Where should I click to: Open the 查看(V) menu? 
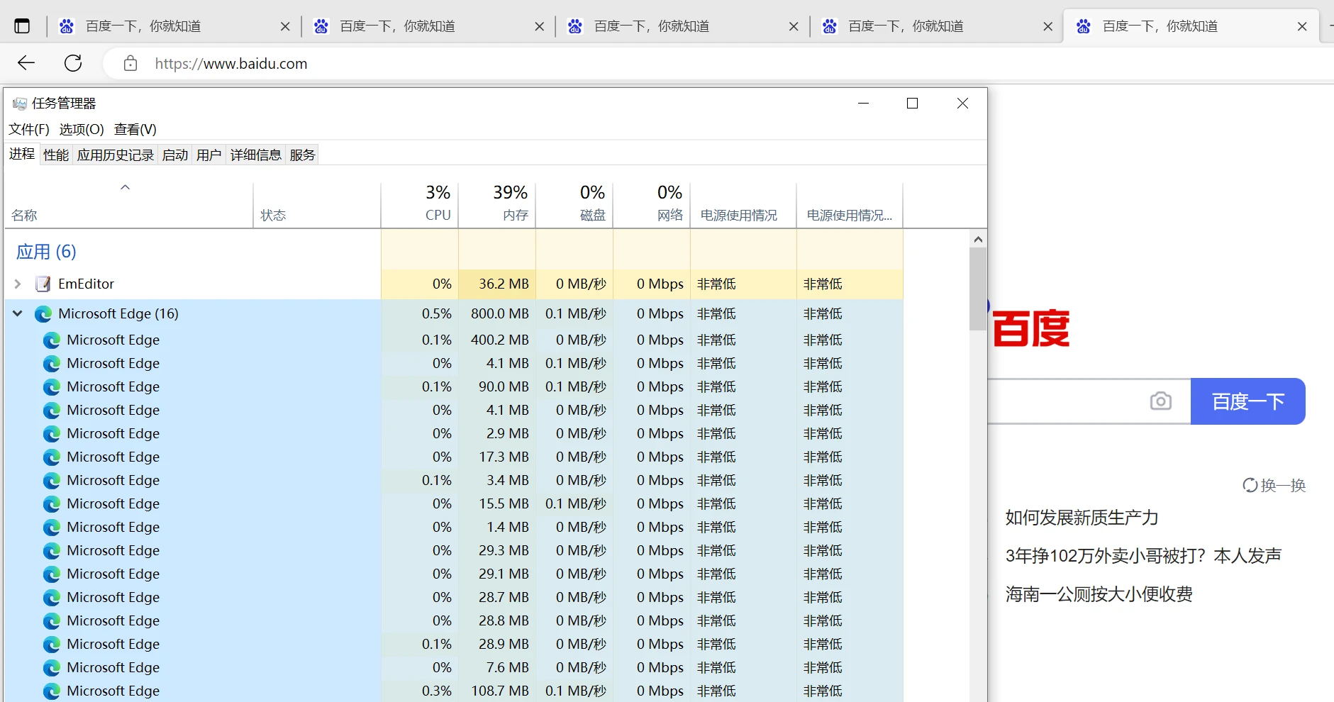135,129
